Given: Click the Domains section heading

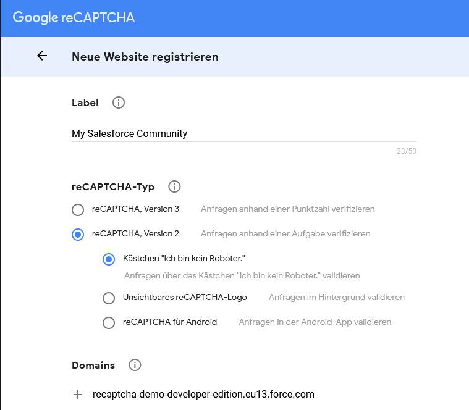Looking at the screenshot, I should (93, 365).
